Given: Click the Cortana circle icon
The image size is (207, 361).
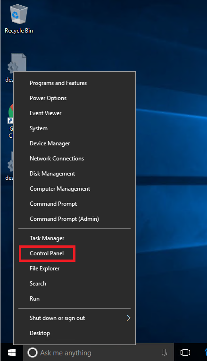Looking at the screenshot, I should coord(32,353).
